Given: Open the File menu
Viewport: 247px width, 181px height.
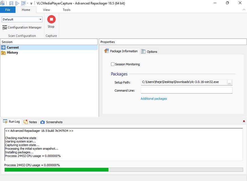Looking at the screenshot, I should point(8,10).
